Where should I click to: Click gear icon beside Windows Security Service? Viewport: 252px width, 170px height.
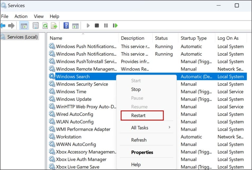pos(52,84)
